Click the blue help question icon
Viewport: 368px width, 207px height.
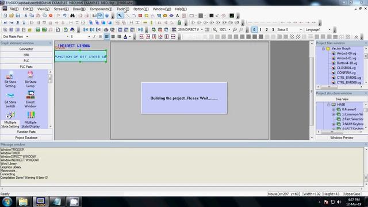[107, 16]
